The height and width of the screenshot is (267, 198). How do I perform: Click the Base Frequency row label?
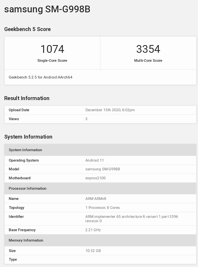[x=22, y=230]
